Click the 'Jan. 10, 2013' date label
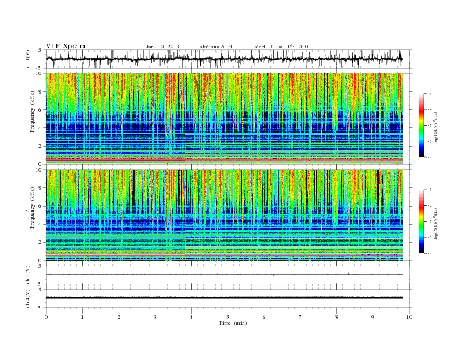461x356 pixels. pos(162,47)
